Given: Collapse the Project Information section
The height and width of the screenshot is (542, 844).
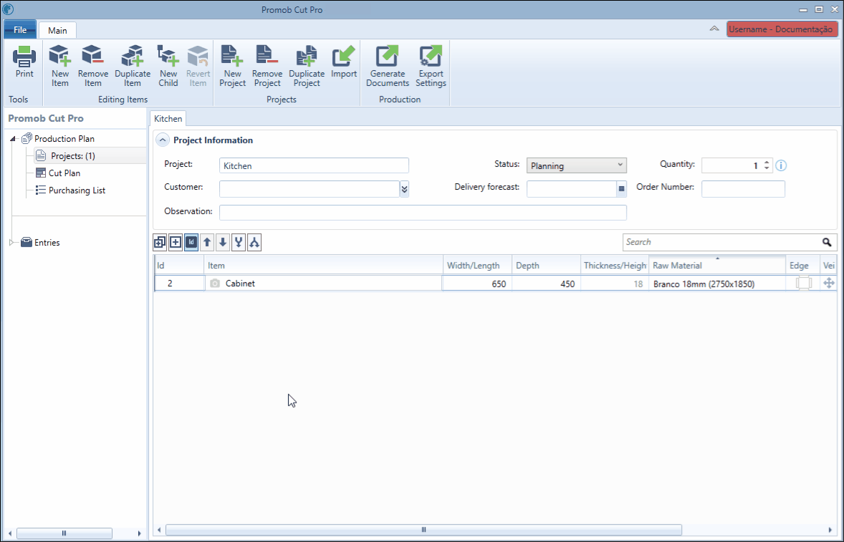Looking at the screenshot, I should 162,140.
